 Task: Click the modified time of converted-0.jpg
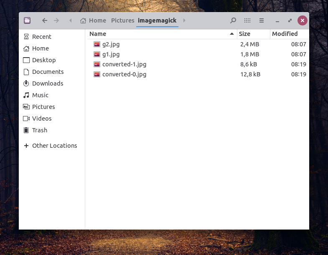[x=299, y=74]
